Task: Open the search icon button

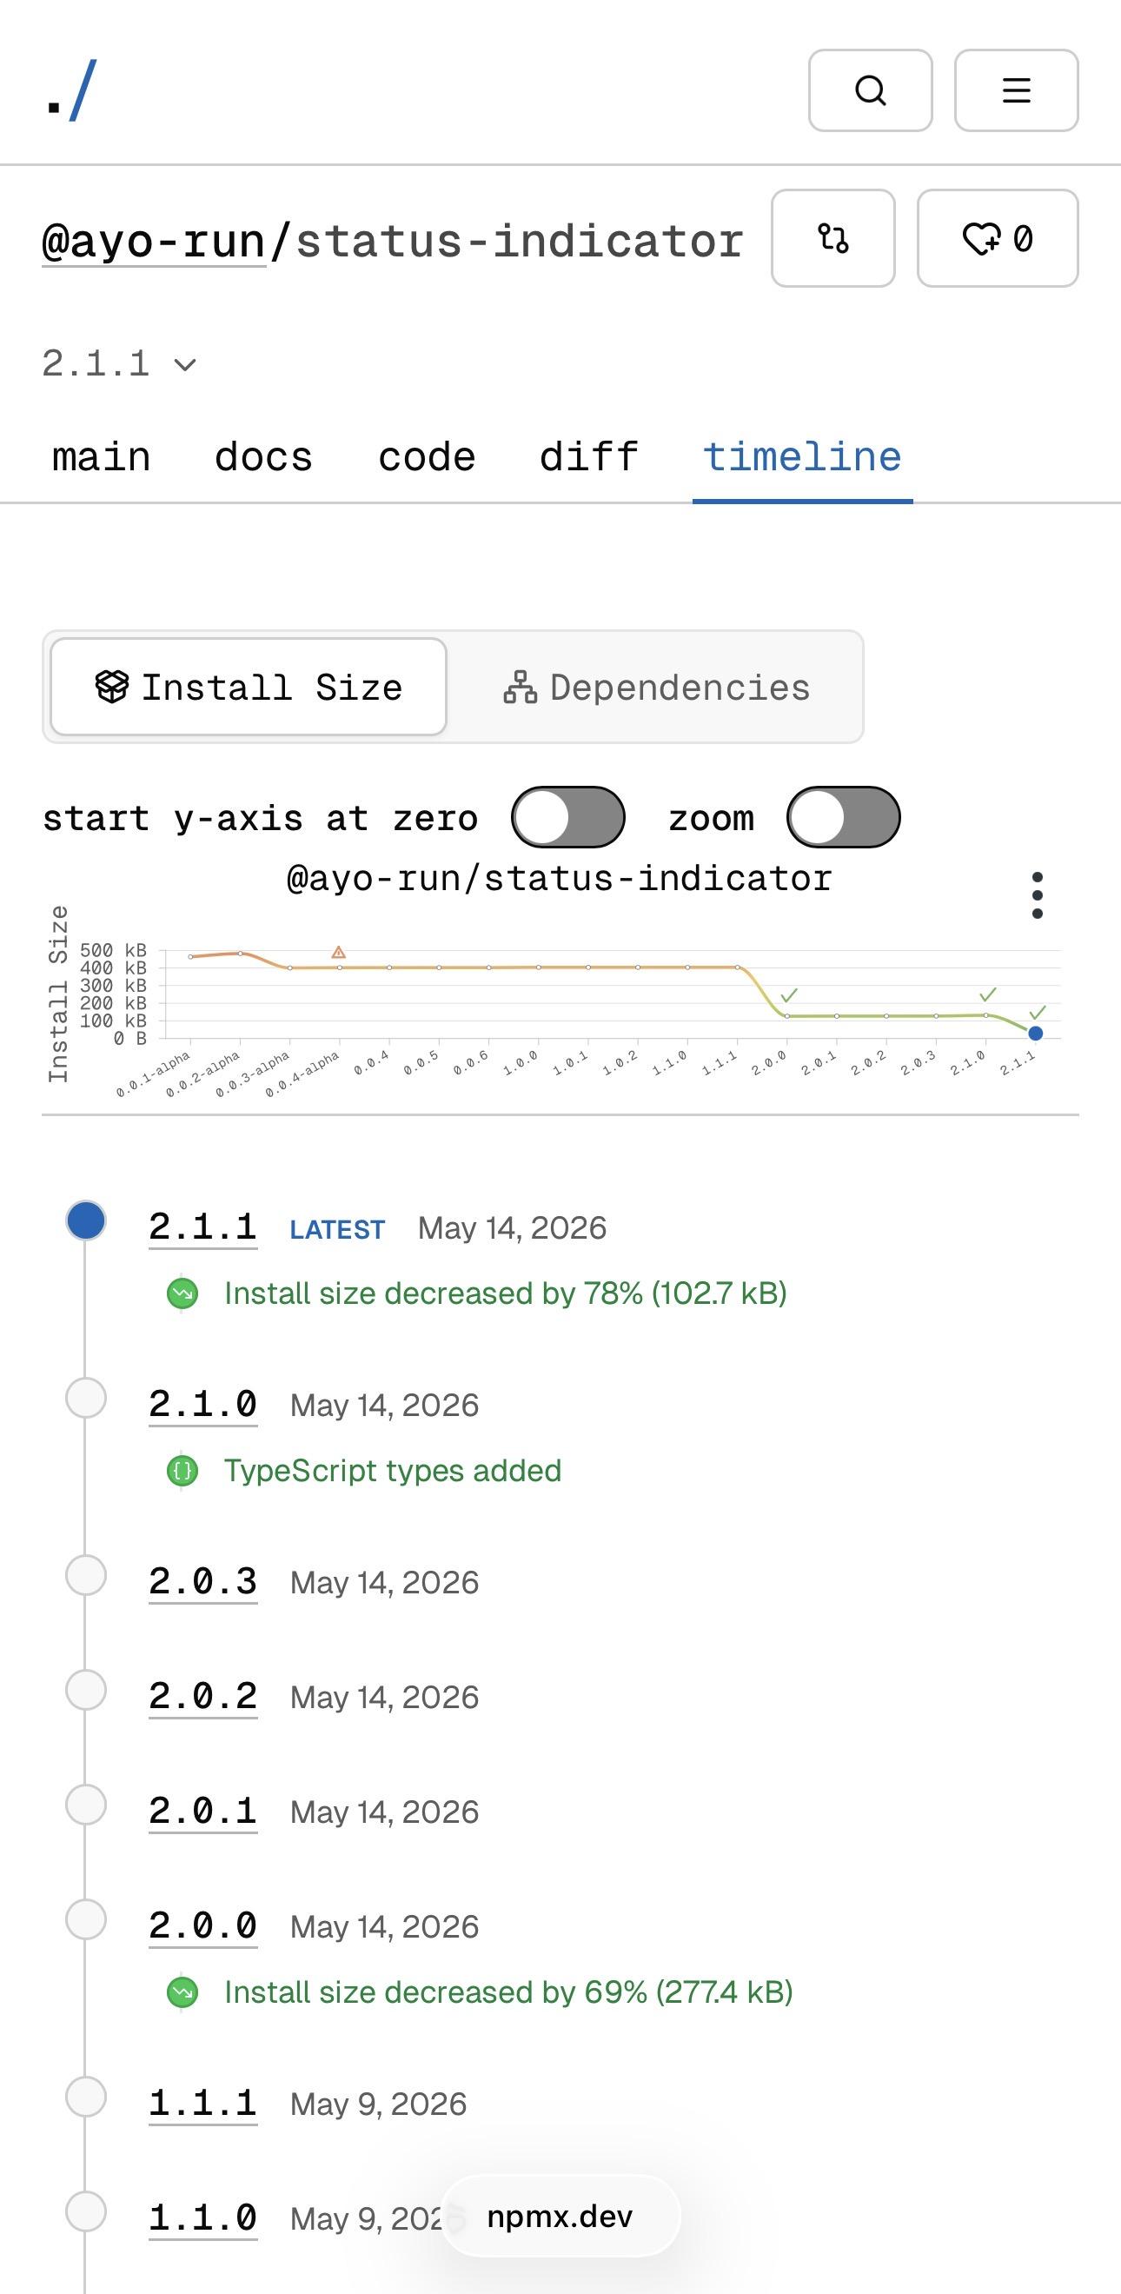Action: (x=870, y=90)
